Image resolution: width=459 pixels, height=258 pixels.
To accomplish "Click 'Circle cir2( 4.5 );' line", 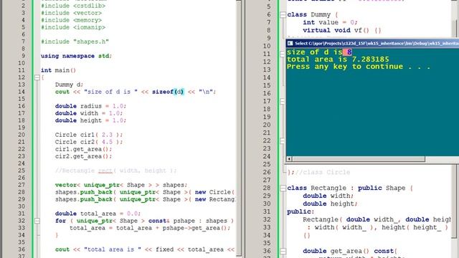I will pyautogui.click(x=89, y=142).
